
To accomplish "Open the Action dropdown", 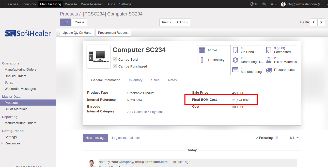I will click(182, 22).
